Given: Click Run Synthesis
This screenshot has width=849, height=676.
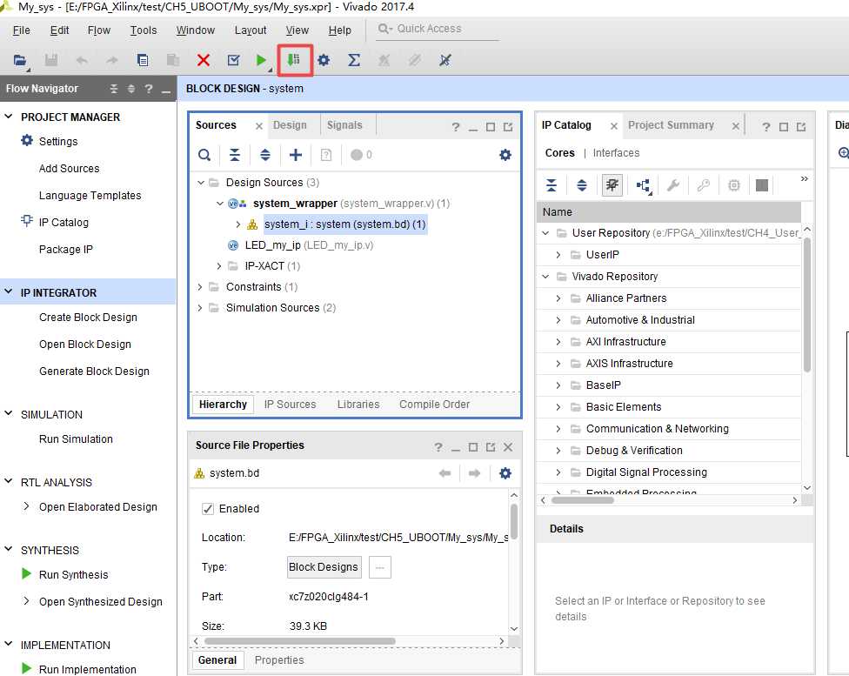Looking at the screenshot, I should [74, 575].
